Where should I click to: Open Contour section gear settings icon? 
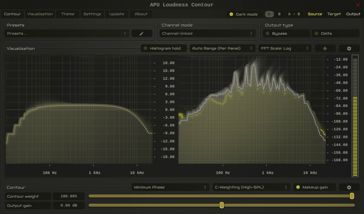click(x=349, y=187)
